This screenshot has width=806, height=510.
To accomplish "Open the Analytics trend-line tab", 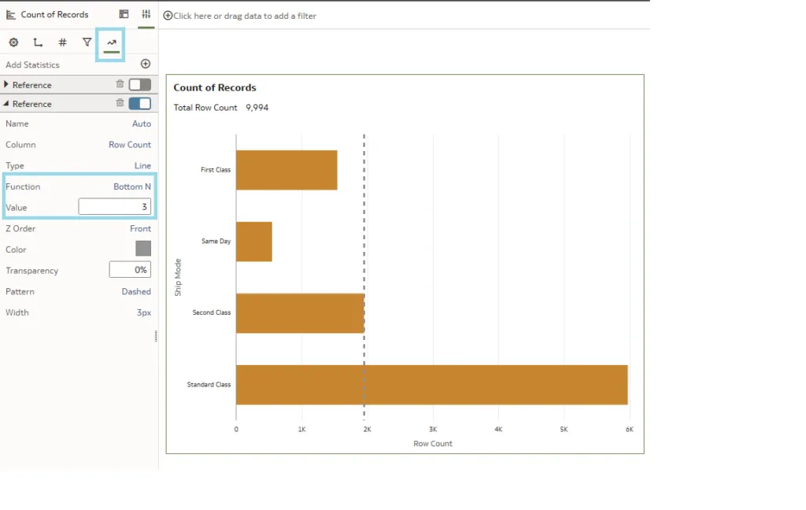I will coord(112,42).
